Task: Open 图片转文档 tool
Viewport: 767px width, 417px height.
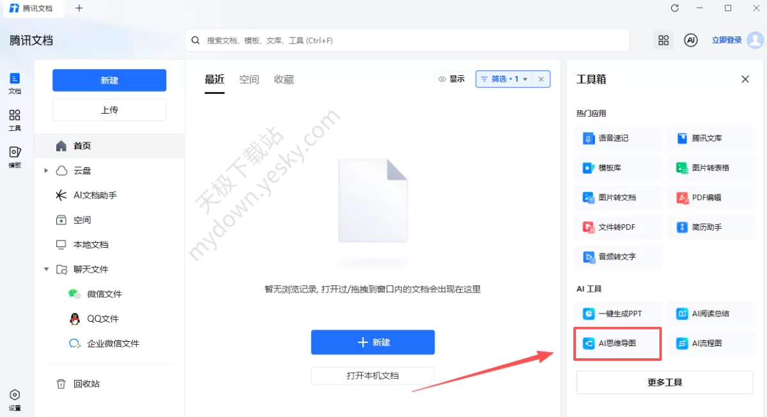Action: point(619,197)
